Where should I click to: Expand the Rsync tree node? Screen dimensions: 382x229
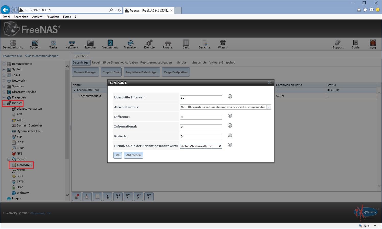(9, 159)
